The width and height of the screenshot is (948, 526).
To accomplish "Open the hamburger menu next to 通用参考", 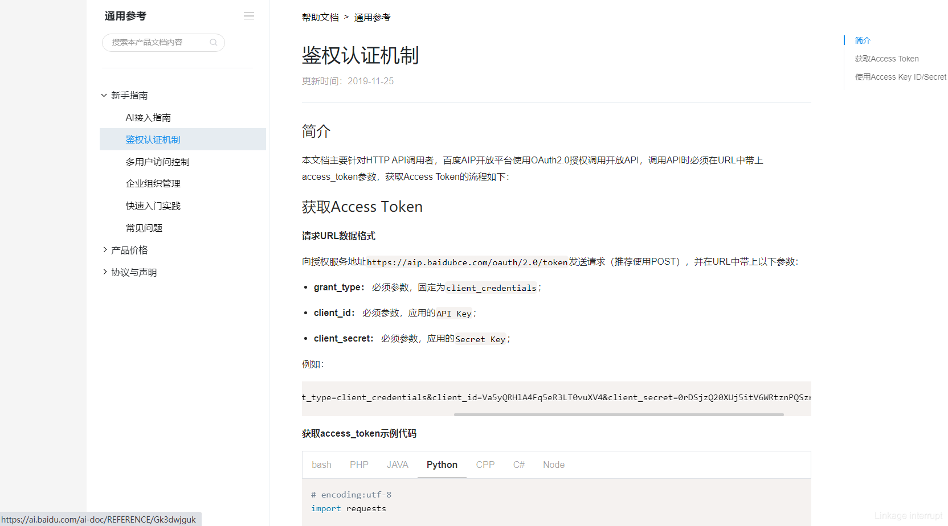I will coord(248,15).
